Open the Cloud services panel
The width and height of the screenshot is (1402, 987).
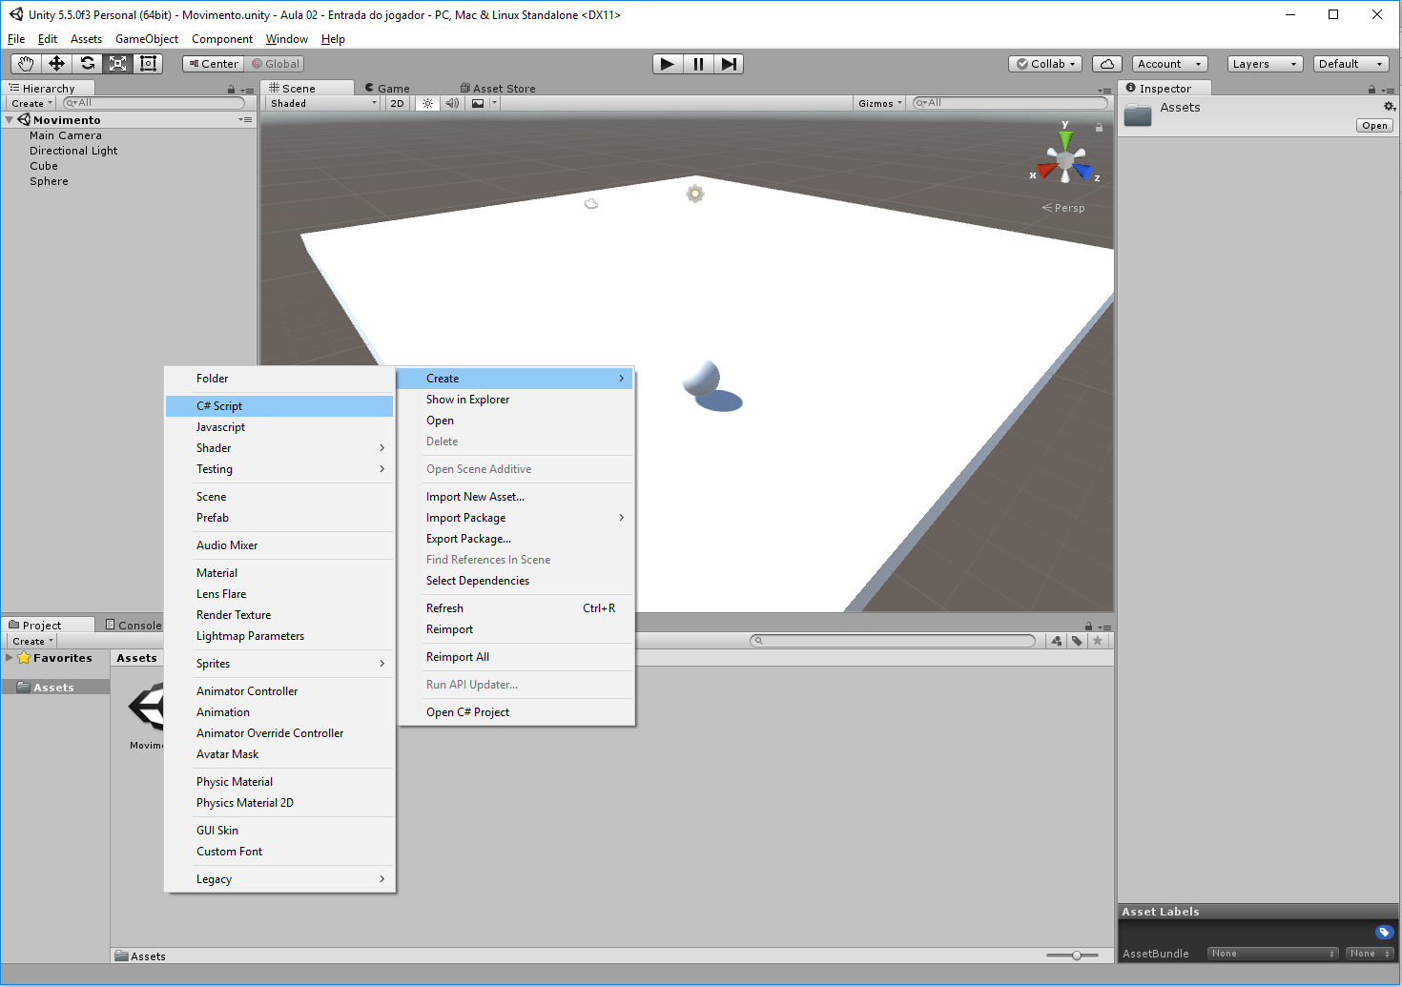[1106, 64]
